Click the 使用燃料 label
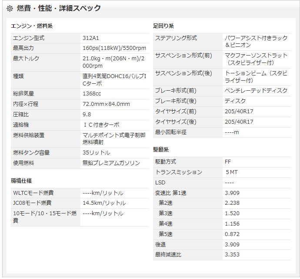The width and height of the screenshot is (300, 279). tap(23, 163)
